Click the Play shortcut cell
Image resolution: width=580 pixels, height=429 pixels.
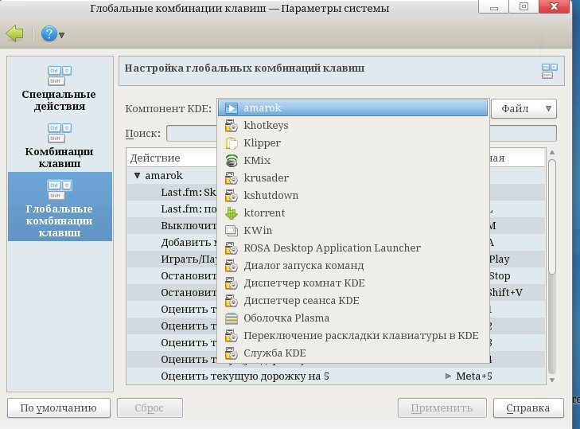[500, 259]
